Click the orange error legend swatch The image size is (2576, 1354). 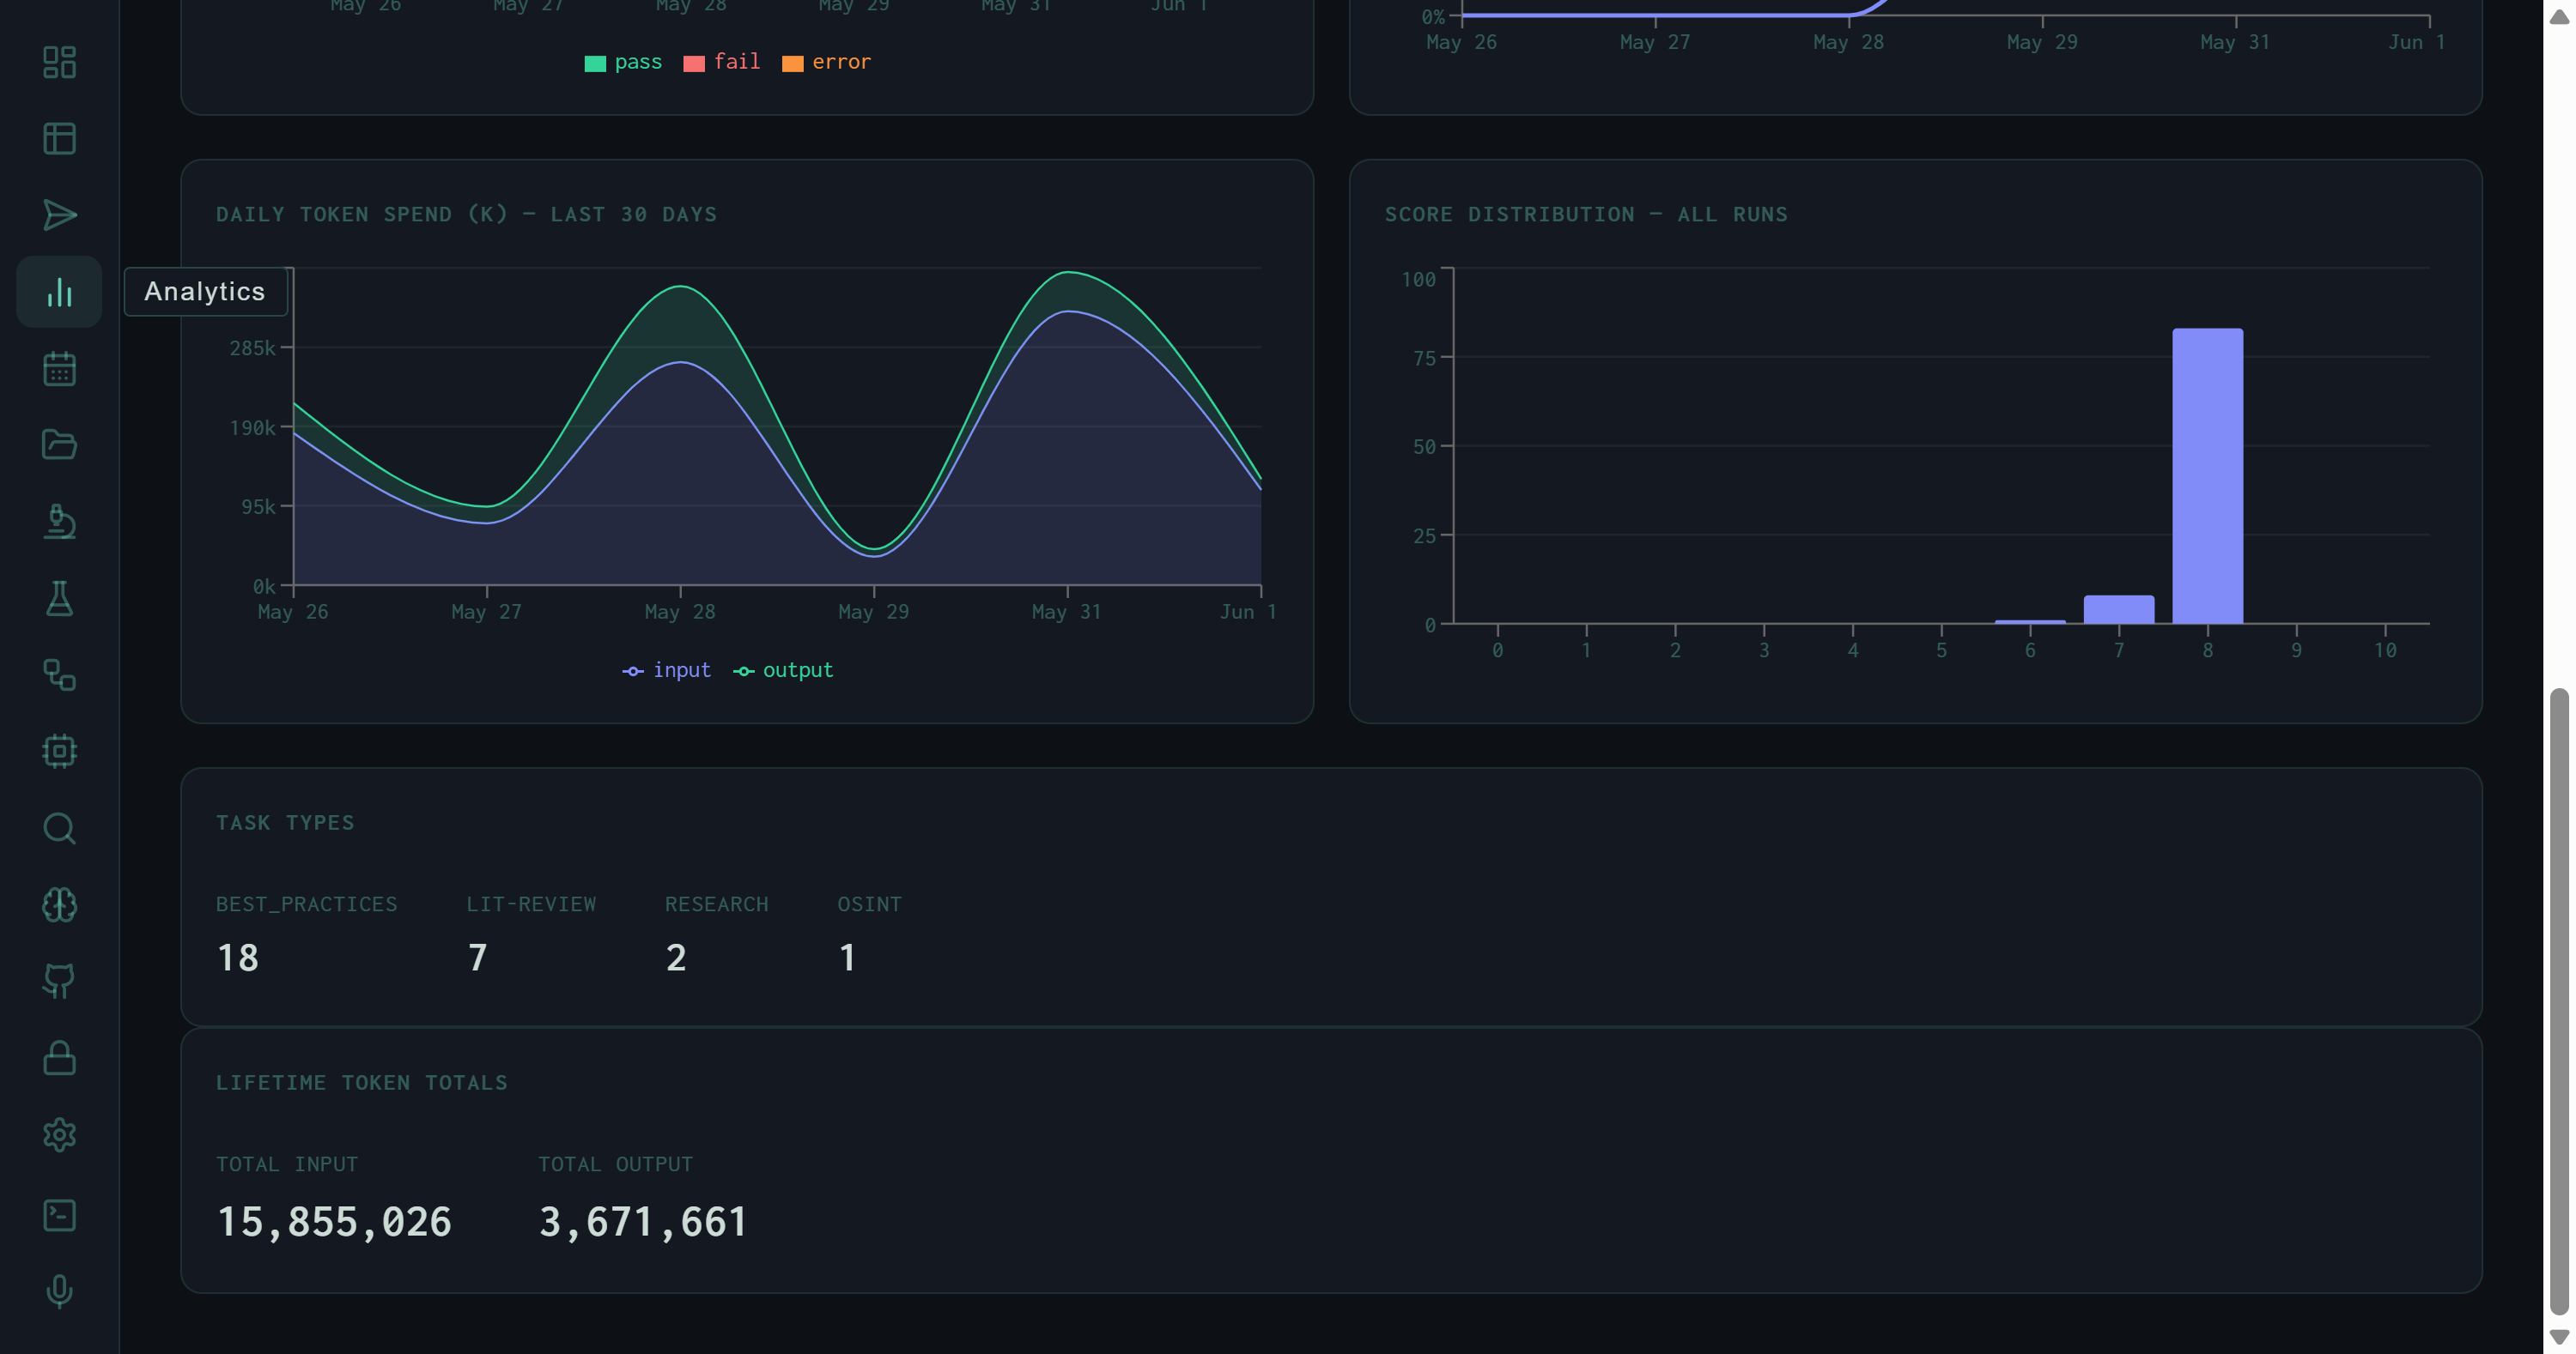click(793, 64)
